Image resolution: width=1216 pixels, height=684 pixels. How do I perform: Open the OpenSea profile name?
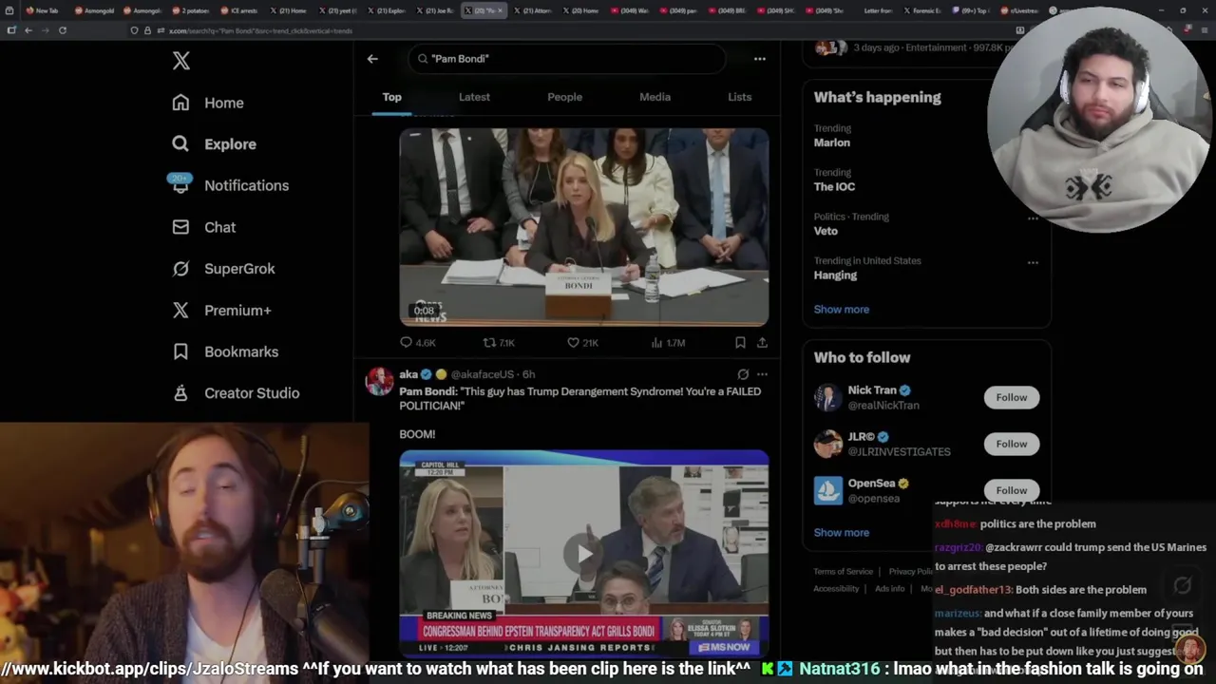coord(871,484)
